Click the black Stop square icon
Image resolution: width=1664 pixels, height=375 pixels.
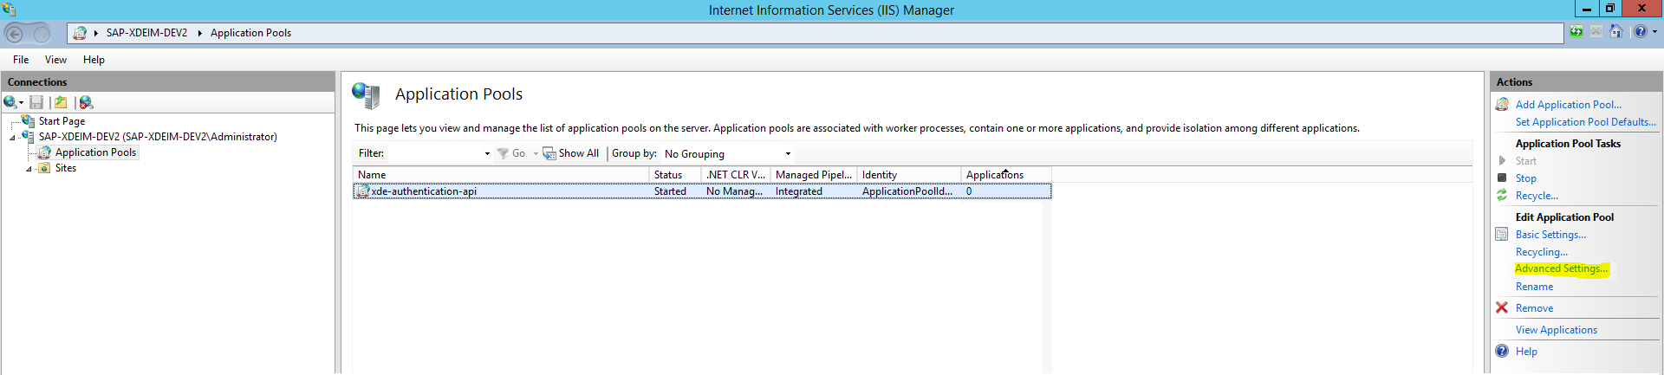[x=1502, y=178]
